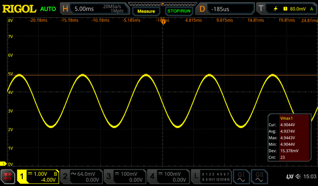Select the Vmax1 measurement statistics box
Viewport: 318px width, 186px height.
pos(290,138)
